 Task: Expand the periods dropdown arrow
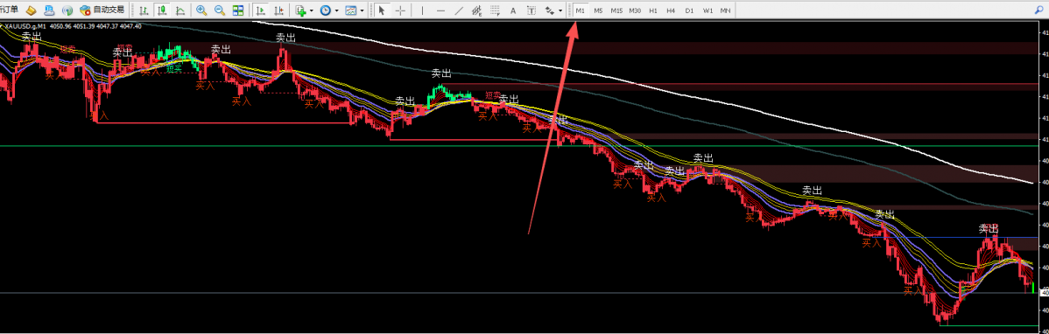click(x=336, y=10)
